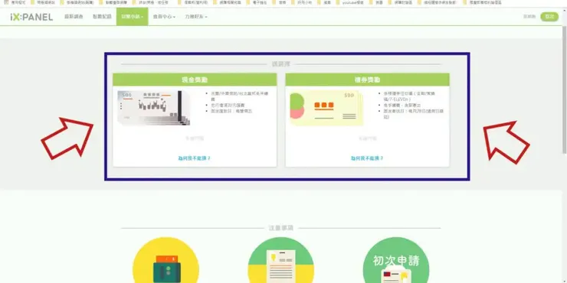Select the 禮券獎勵 card header
Viewport: 567px width, 283px height.
click(367, 80)
